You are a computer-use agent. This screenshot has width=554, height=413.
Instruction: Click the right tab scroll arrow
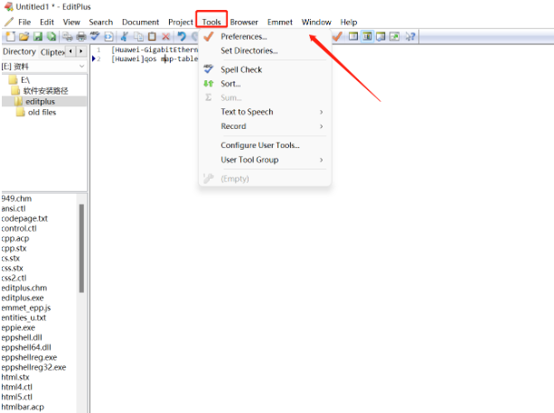(81, 51)
